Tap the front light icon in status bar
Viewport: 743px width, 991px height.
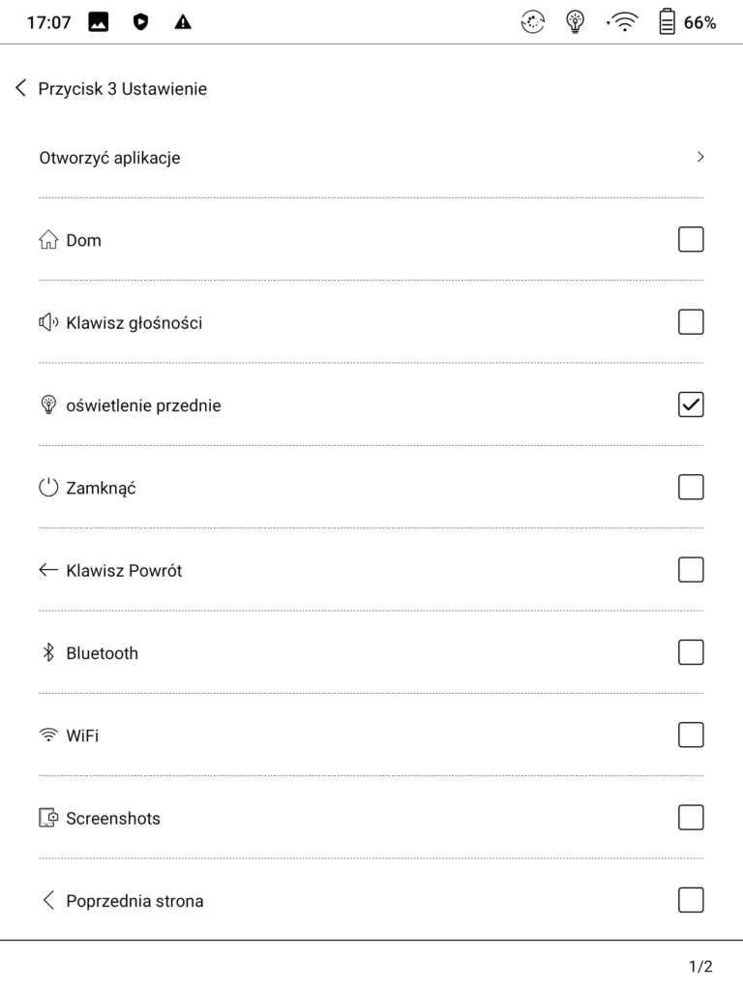tap(576, 22)
